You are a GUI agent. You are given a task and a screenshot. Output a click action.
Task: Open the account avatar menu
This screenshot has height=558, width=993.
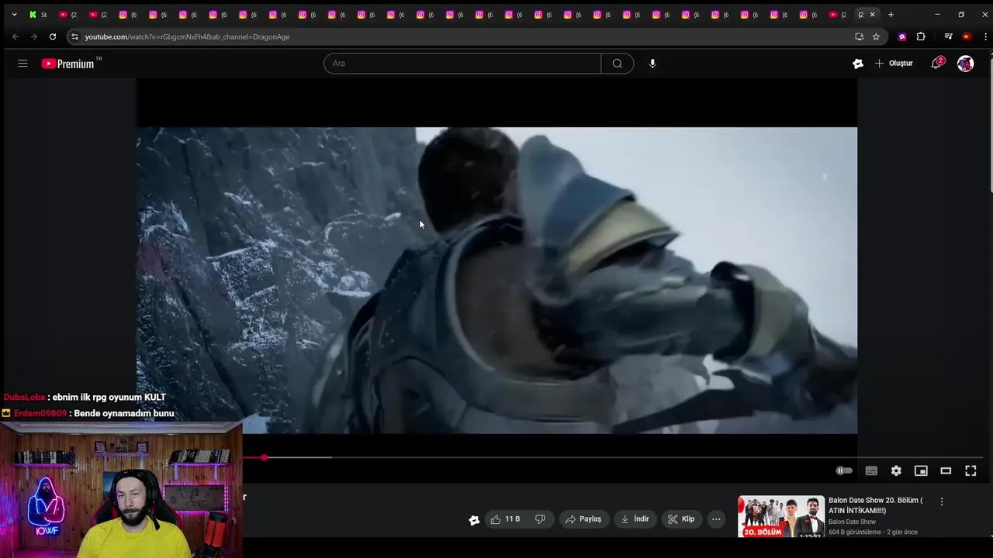(x=965, y=64)
